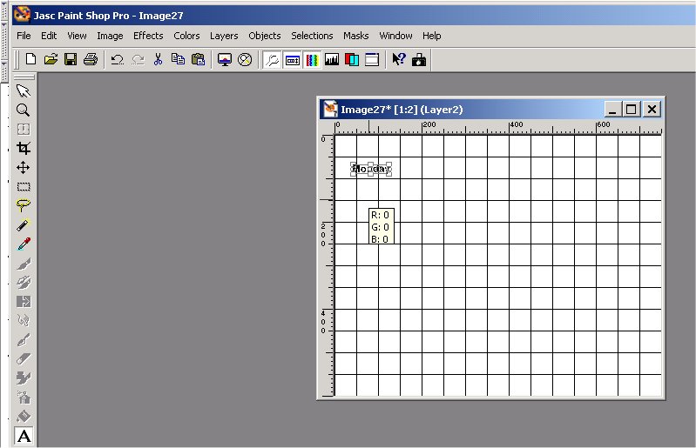Click the New file icon

[31, 59]
